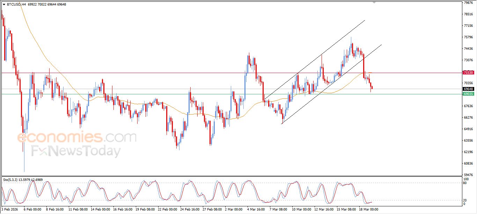Screen dimensions: 477x214
Task: Click the 6 Feb 00:00 time label
Action: click(x=32, y=209)
